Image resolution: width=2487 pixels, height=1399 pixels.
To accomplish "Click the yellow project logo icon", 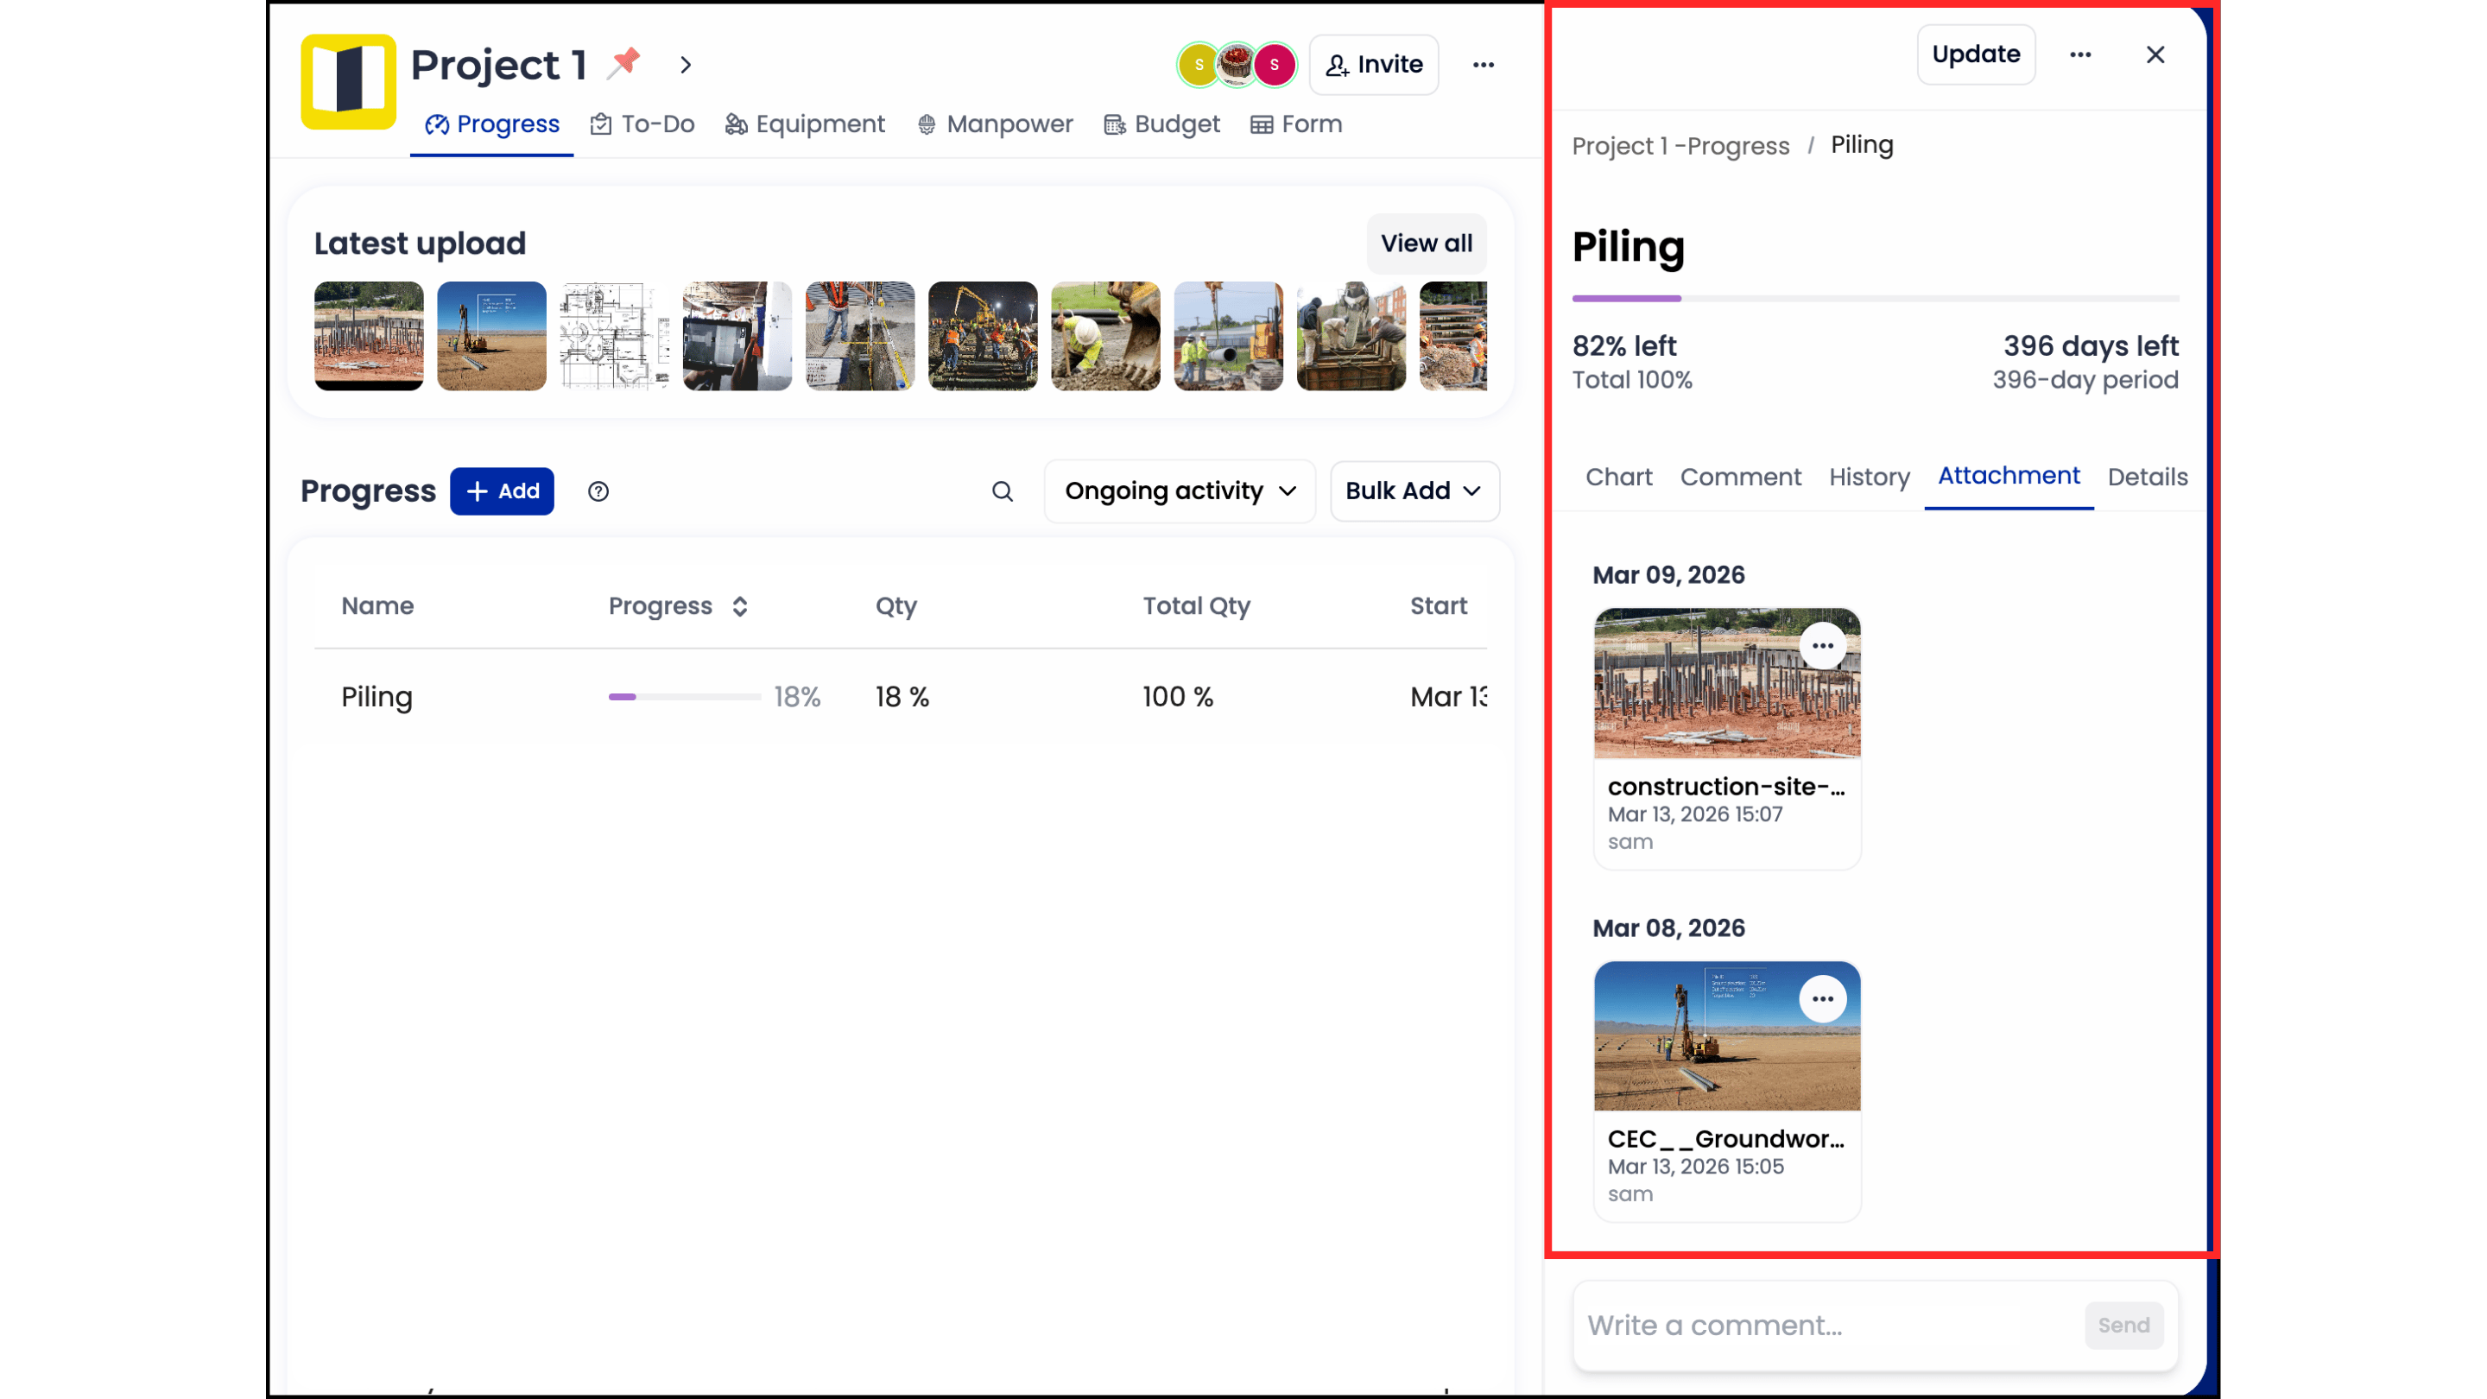I will point(349,82).
